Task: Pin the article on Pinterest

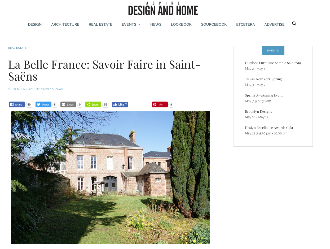Action: (160, 104)
